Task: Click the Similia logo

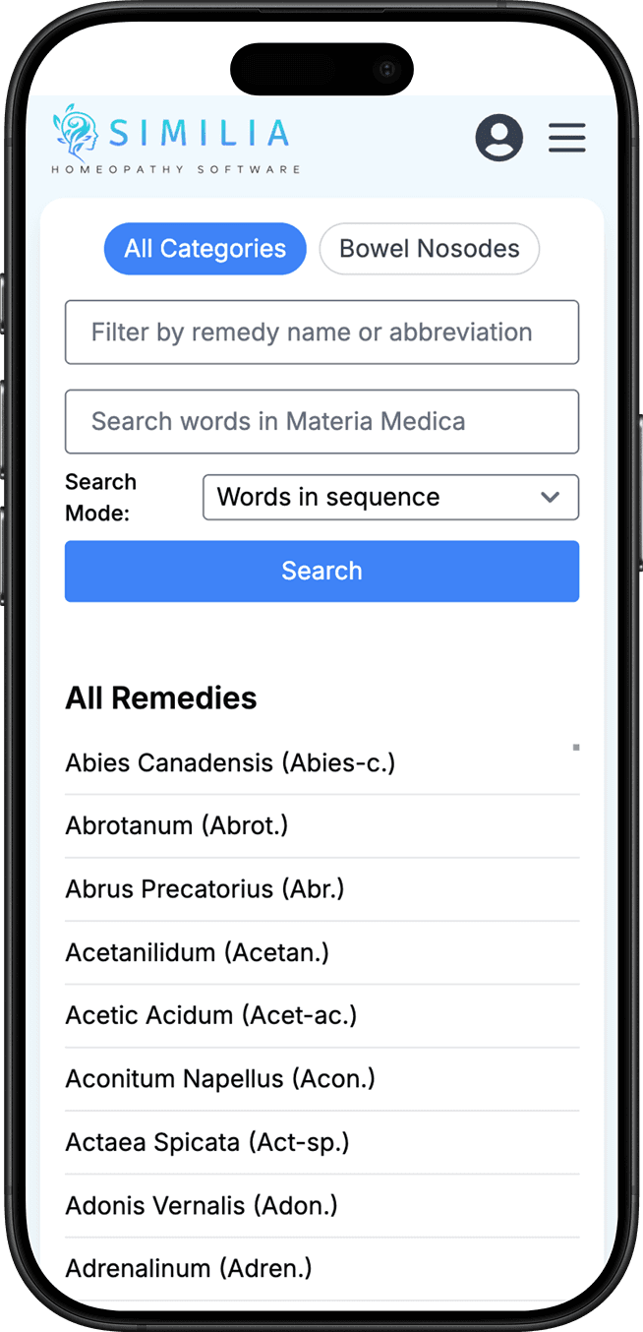Action: (173, 136)
